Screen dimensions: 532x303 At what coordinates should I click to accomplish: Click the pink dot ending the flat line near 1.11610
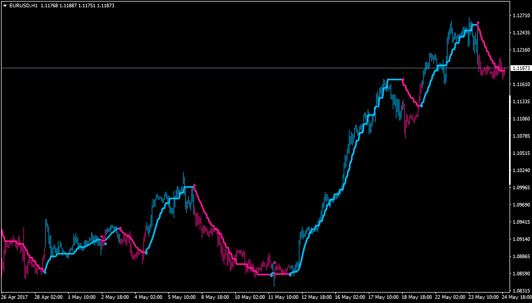(403, 80)
